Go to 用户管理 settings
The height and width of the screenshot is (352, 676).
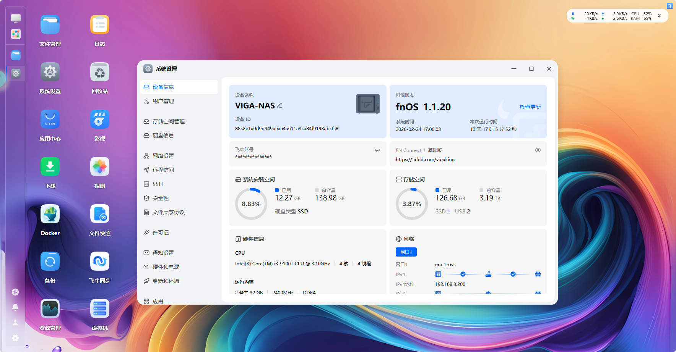point(179,101)
